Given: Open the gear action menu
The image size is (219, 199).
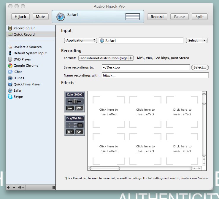Looking at the screenshot, I should point(21,187).
